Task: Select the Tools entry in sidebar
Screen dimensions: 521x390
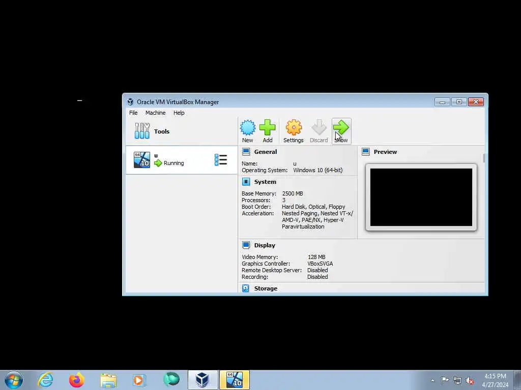Action: click(182, 132)
